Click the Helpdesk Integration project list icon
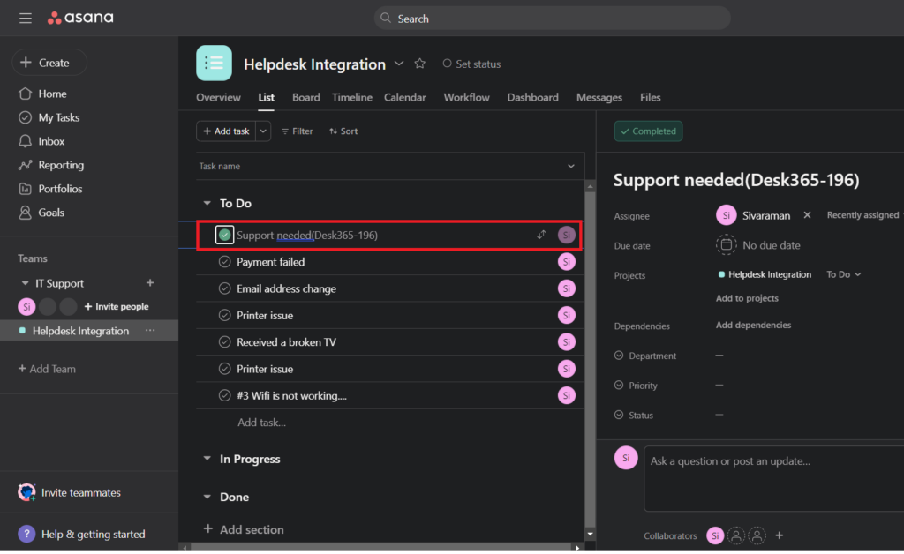Image resolution: width=904 pixels, height=554 pixels. [x=214, y=64]
